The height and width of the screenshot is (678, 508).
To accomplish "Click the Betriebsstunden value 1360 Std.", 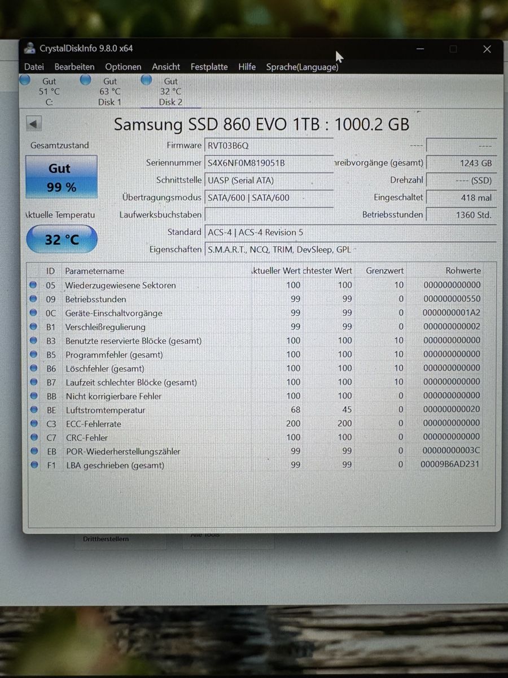I will (461, 215).
